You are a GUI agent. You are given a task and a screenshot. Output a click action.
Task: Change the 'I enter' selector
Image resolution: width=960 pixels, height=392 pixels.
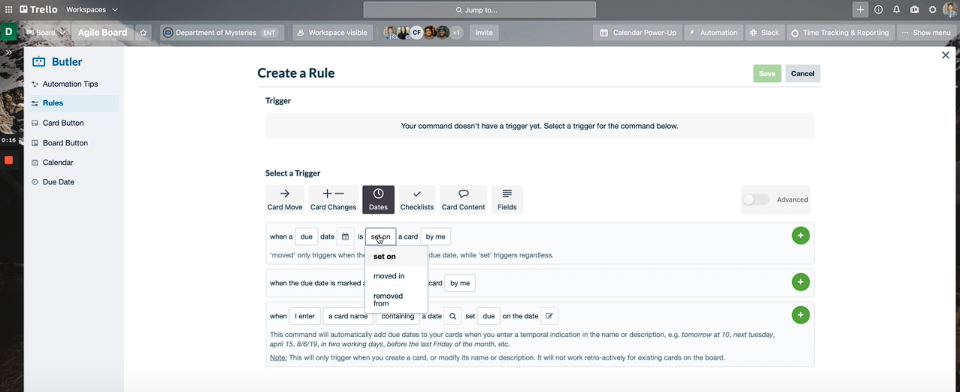pos(305,316)
